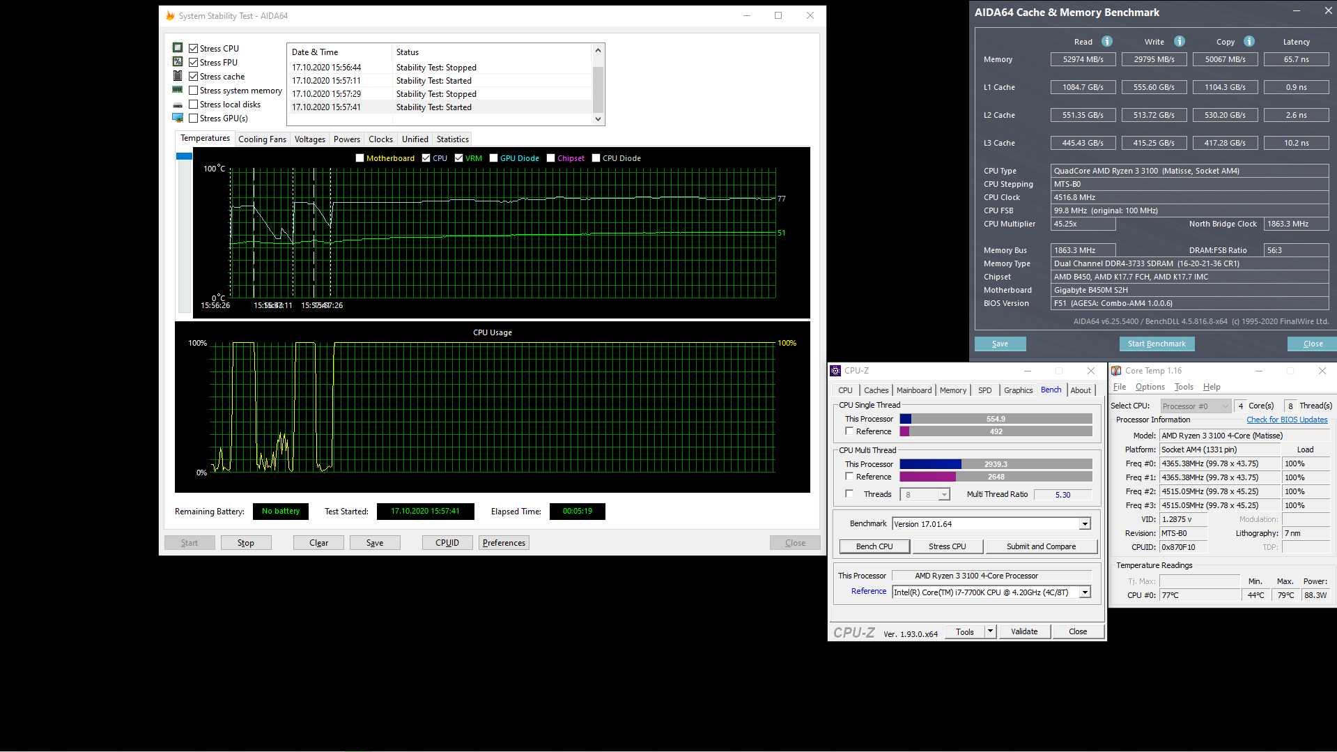Open the CPU-Z Caches tab

click(876, 390)
